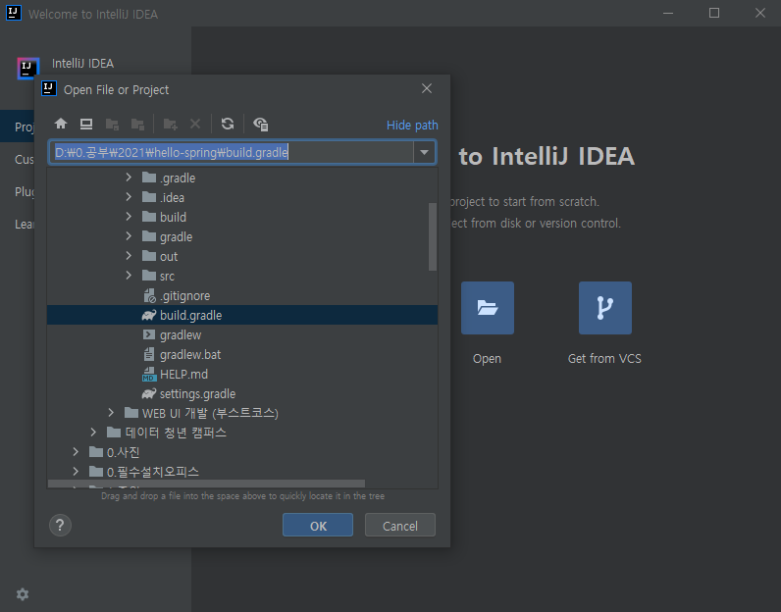Image resolution: width=781 pixels, height=612 pixels.
Task: Expand the WEB UI 개발 folder
Action: click(111, 412)
